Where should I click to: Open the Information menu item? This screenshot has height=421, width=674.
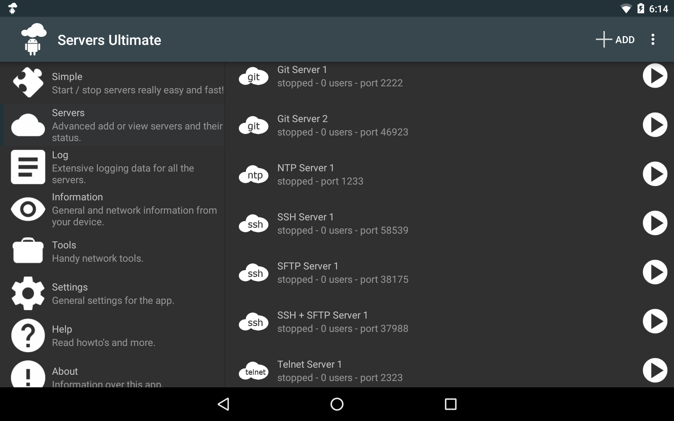[112, 209]
